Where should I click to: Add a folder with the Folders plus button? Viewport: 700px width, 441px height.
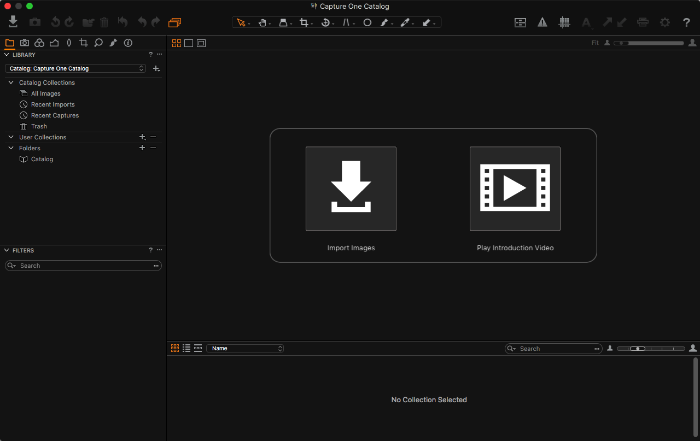[142, 148]
